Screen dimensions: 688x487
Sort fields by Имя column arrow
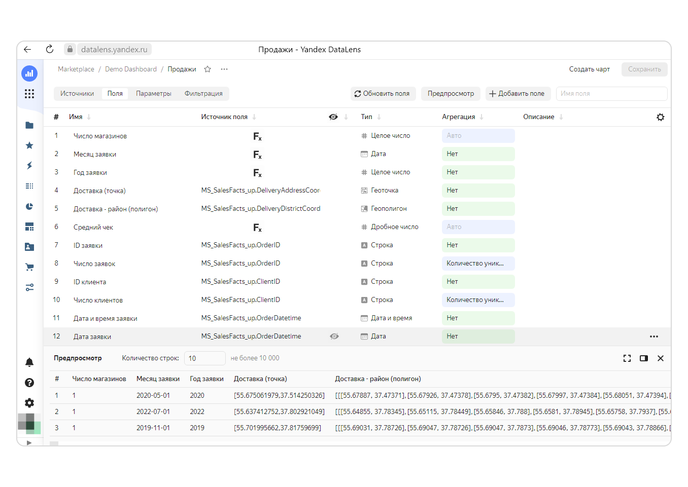tap(89, 117)
